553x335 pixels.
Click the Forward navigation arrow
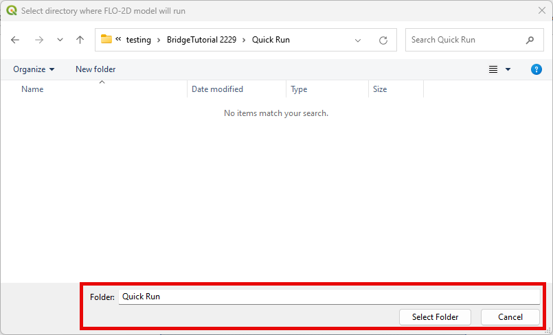tap(38, 40)
